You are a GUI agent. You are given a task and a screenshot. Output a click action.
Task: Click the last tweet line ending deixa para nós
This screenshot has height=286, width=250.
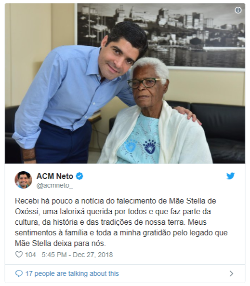coord(60,244)
